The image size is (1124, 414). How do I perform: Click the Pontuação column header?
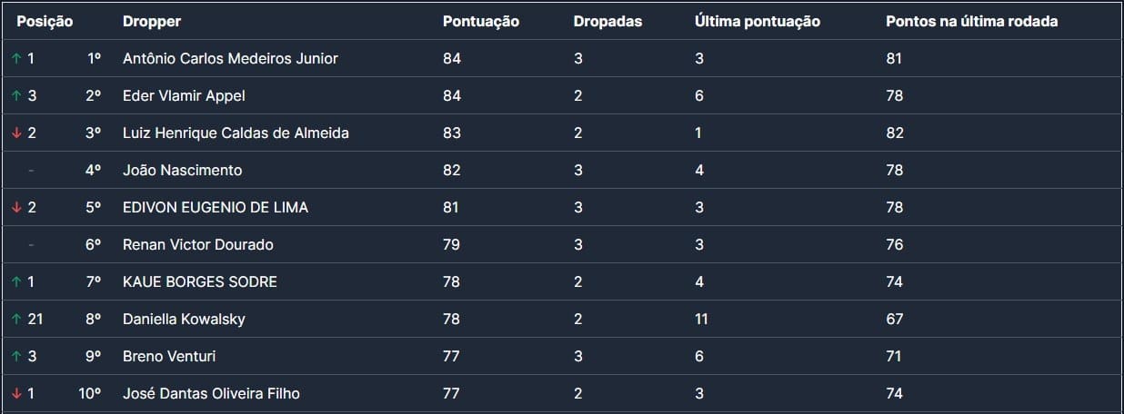(x=481, y=22)
